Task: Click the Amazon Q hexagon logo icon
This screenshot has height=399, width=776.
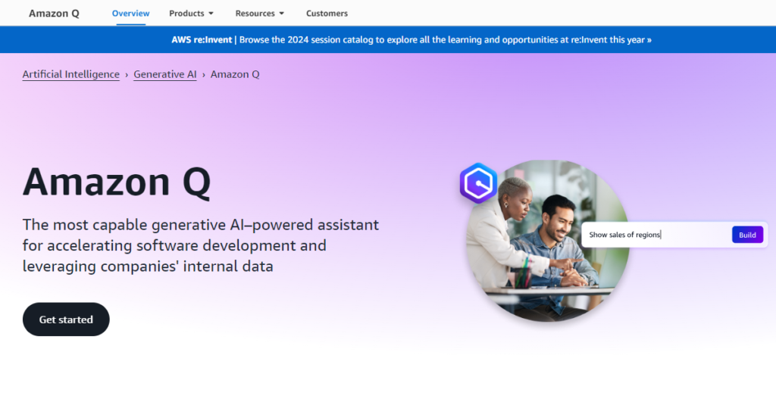Action: pos(478,183)
